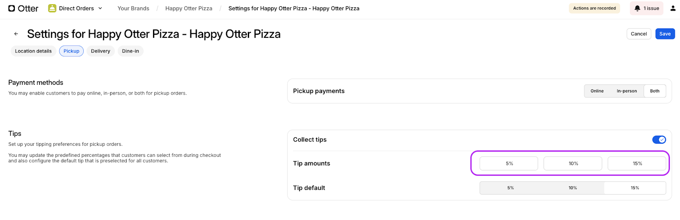Image resolution: width=680 pixels, height=220 pixels.
Task: Click the back arrow beside page title
Action: 16,34
